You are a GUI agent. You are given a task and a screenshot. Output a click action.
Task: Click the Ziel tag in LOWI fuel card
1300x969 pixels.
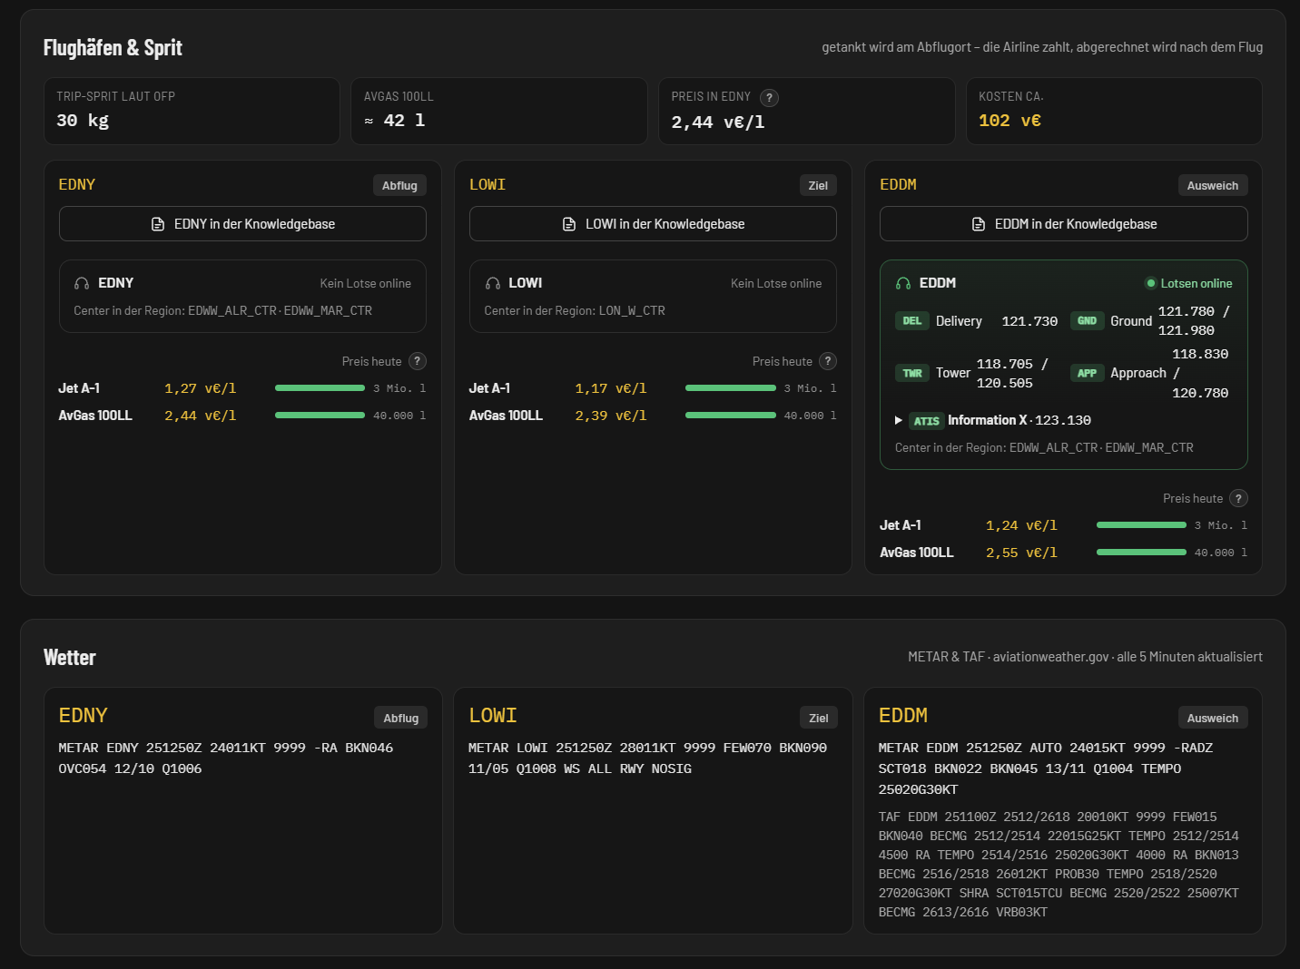tap(818, 186)
